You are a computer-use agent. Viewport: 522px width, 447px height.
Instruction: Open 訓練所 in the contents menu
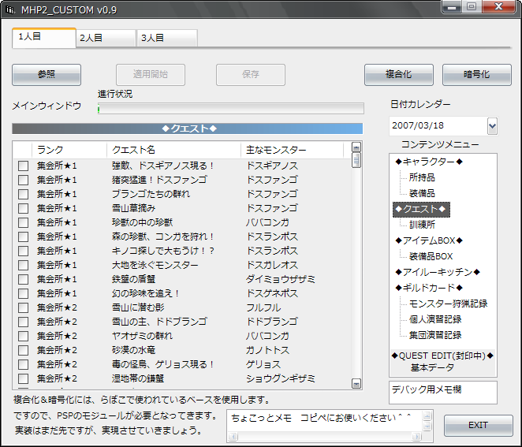coord(422,225)
